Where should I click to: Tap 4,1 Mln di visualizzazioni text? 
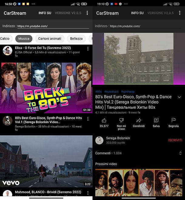click(111, 113)
